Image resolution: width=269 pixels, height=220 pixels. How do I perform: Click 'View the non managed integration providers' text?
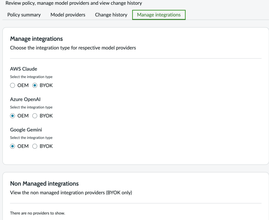click(x=71, y=193)
